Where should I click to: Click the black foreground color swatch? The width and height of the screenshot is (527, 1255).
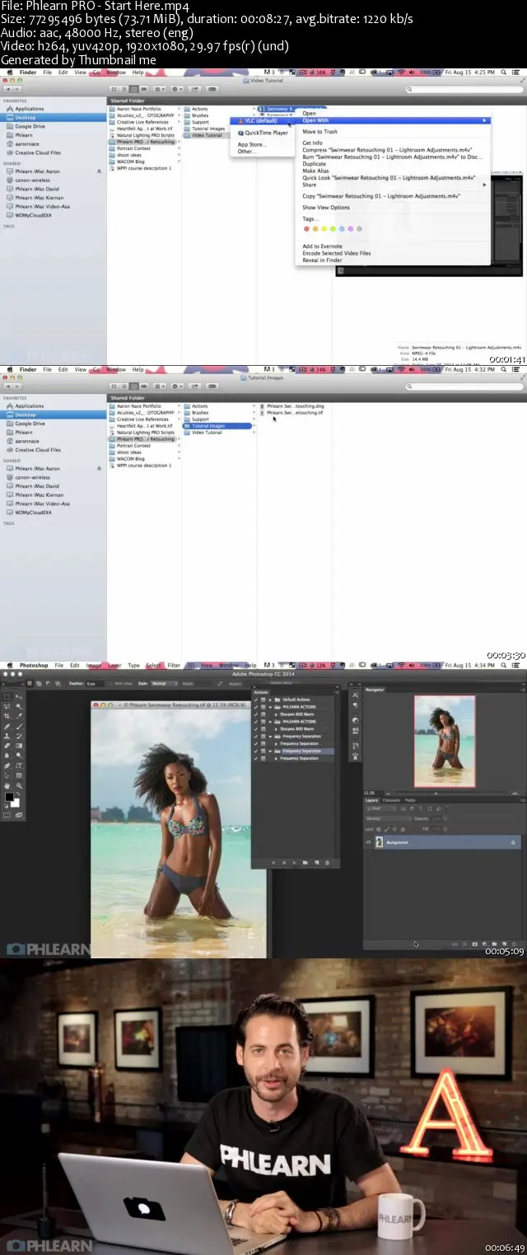pos(10,798)
